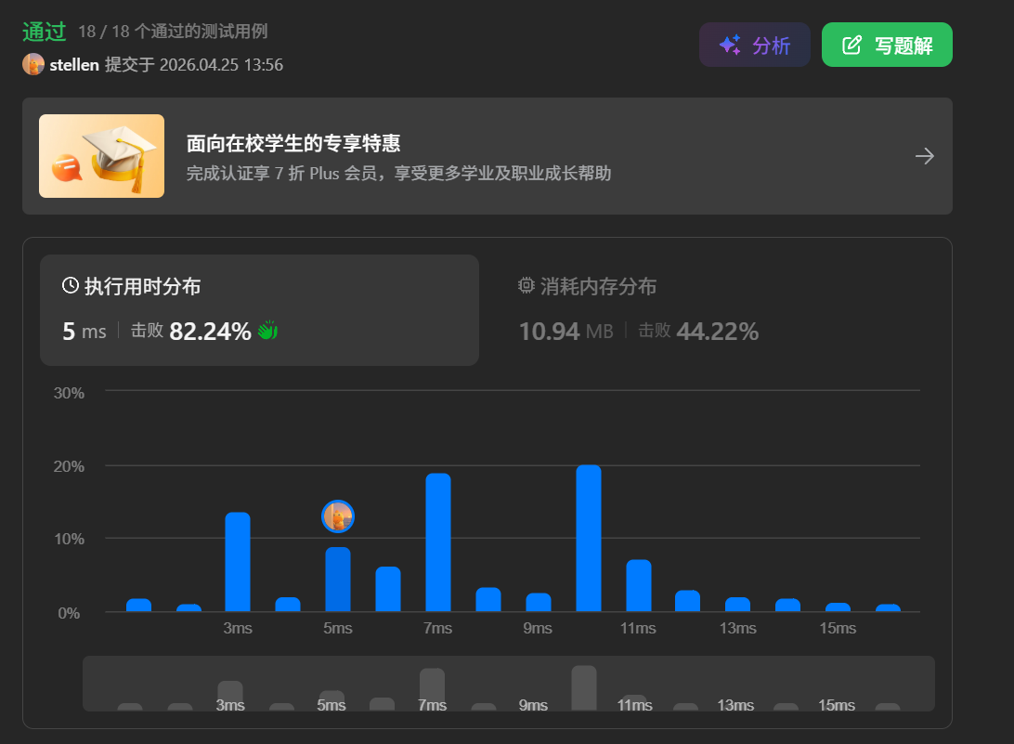Click the 10.94 MB memory value

(565, 332)
